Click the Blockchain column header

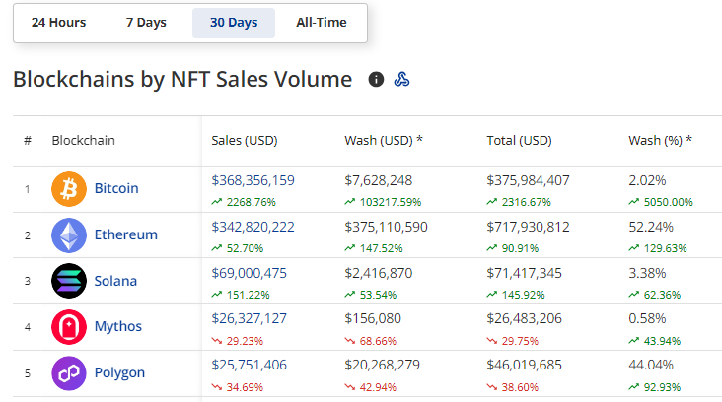click(x=83, y=140)
